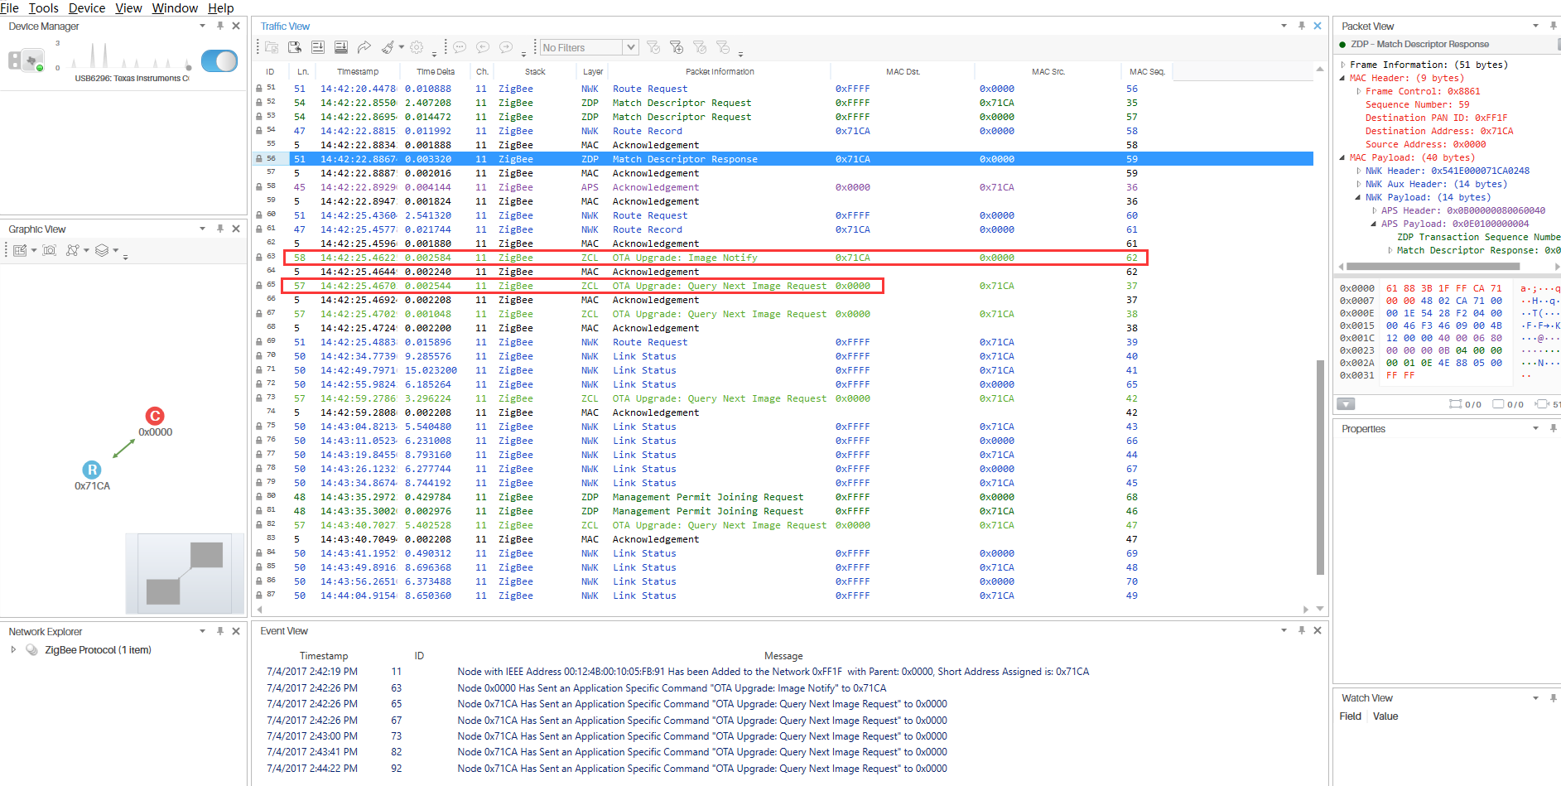Screen dimensions: 1561x786
Task: Select the Match Descriptor Response packet row
Action: 783,159
